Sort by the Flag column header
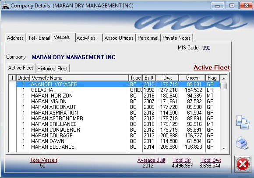254x178 pixels. pos(212,78)
